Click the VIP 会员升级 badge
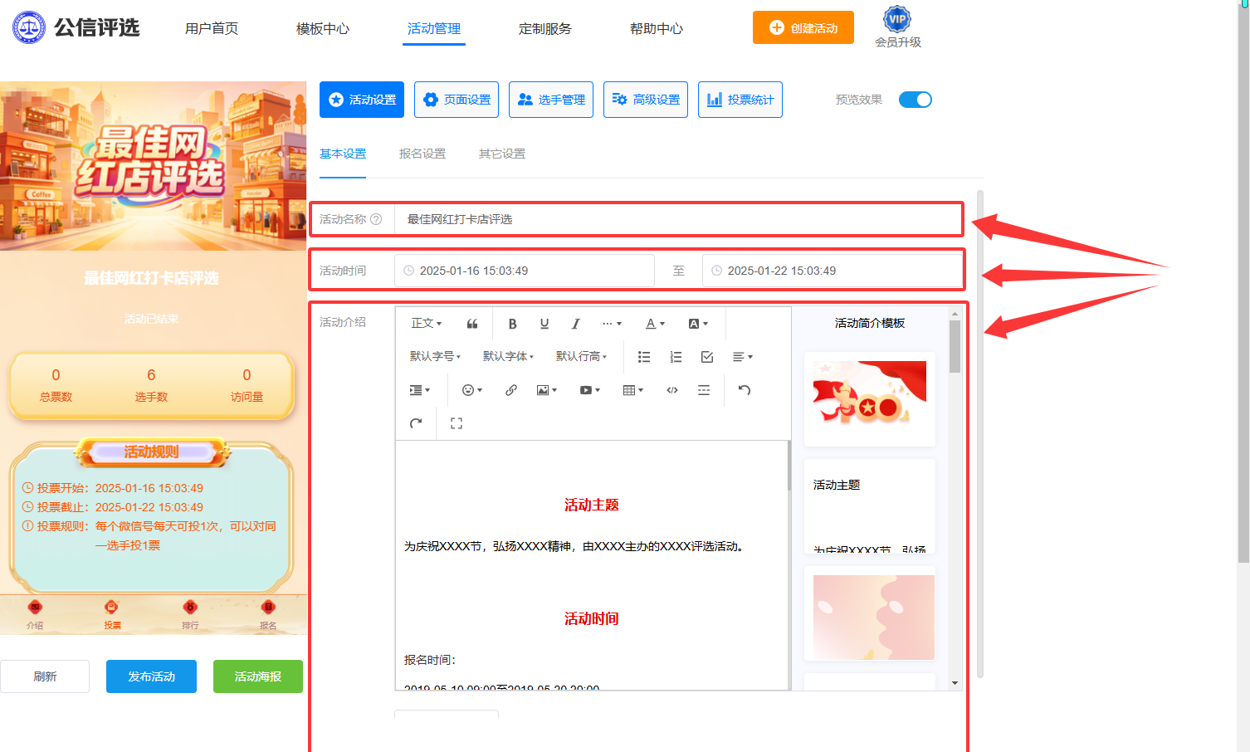This screenshot has width=1250, height=752. (x=898, y=28)
